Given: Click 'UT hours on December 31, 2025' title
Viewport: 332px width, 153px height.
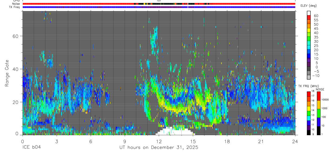Looking at the screenshot, I should click(x=159, y=148).
